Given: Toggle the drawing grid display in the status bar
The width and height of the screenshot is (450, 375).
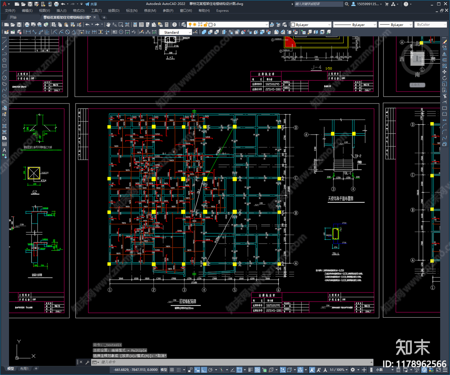Looking at the screenshot, I should 172,370.
